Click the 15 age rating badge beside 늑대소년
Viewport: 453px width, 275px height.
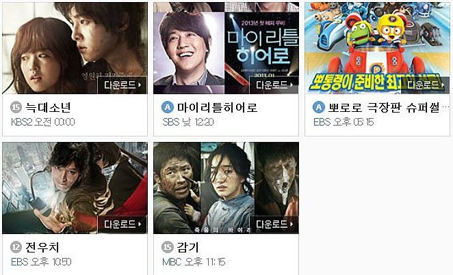[x=16, y=108]
